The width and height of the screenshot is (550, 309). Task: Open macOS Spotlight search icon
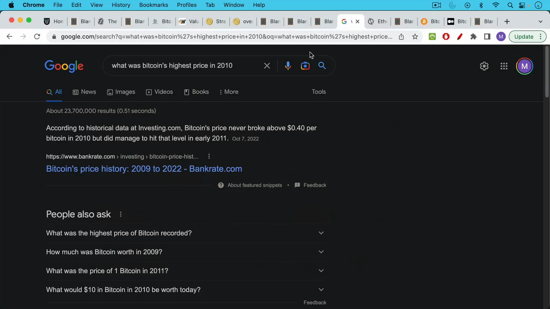click(510, 5)
